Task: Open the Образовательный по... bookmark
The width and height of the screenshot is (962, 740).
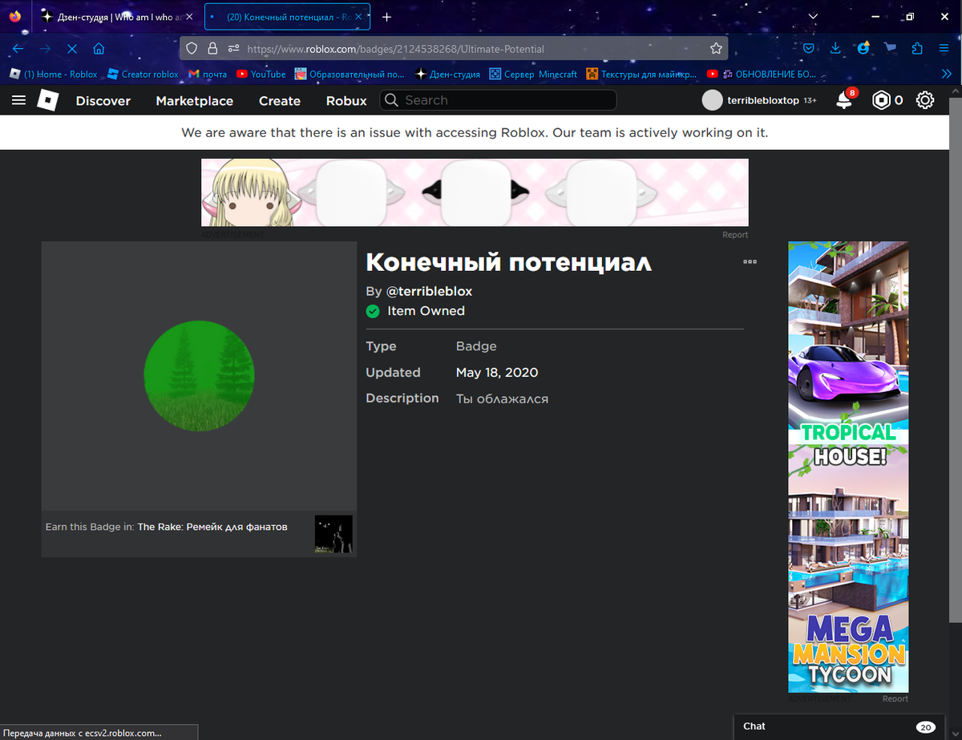Action: (350, 74)
